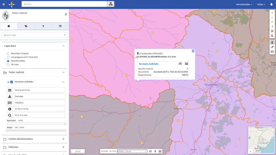This screenshot has height=155, width=276.
Task: Select Ortoimágenes 2017-2018 (IDE) base layer
Action: 8,57
